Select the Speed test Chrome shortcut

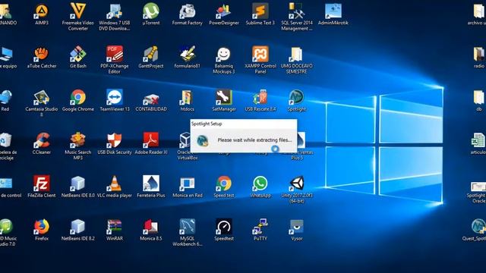click(x=224, y=184)
